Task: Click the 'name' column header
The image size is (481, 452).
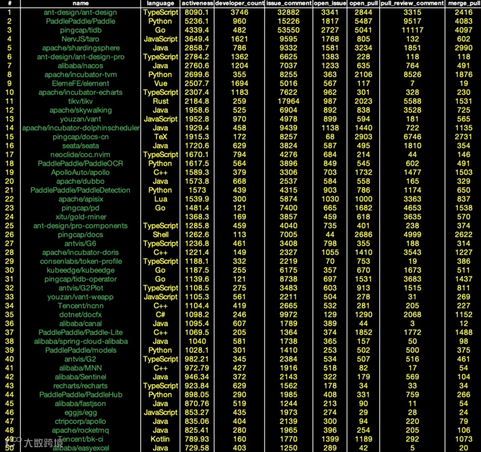Action: pyautogui.click(x=81, y=4)
